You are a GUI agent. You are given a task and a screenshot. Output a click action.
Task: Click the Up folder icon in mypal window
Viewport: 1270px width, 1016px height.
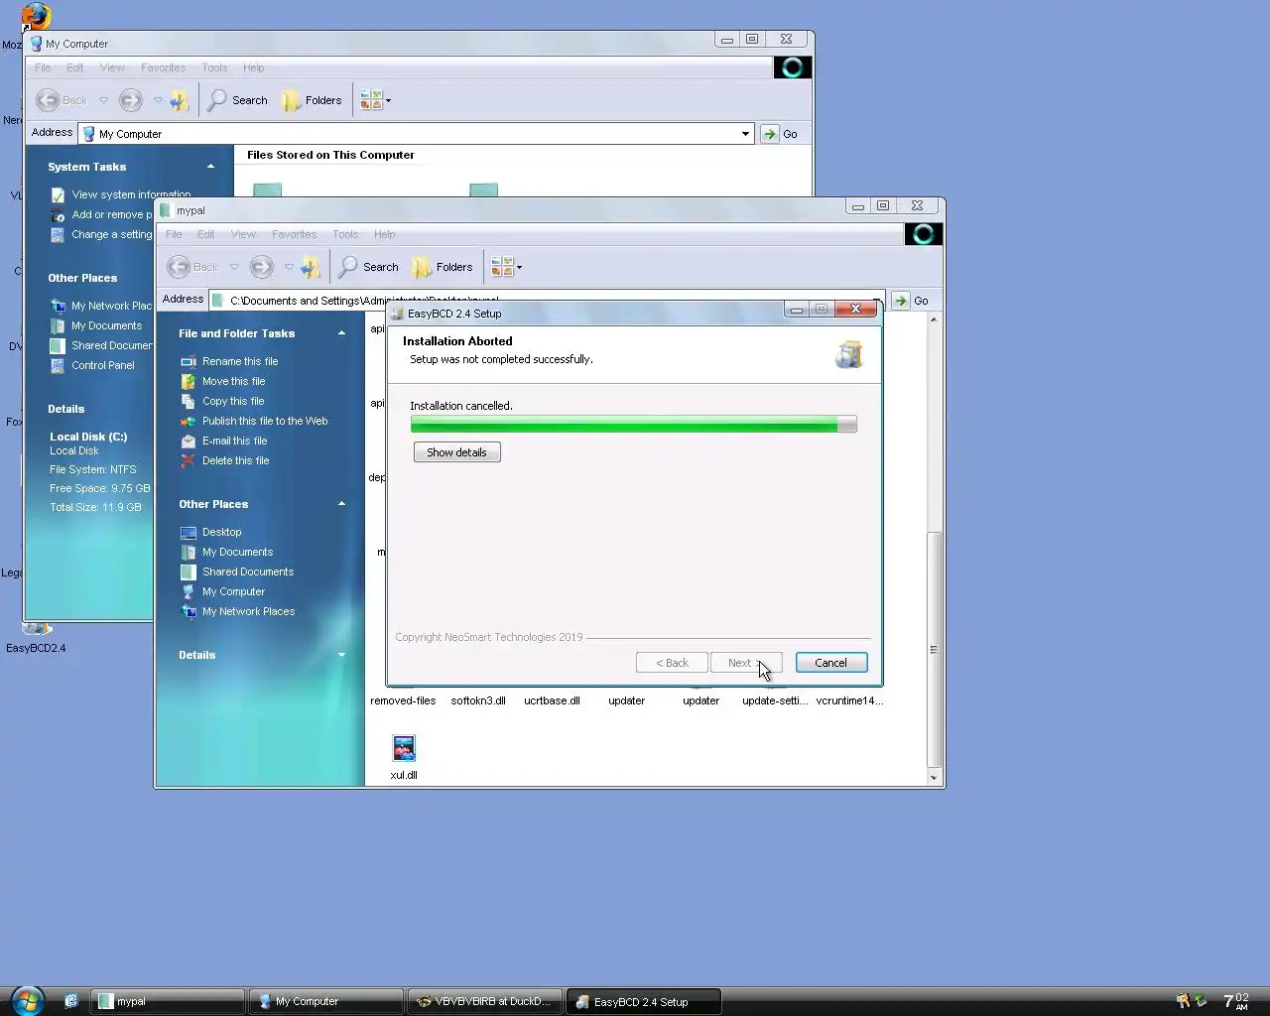(312, 267)
